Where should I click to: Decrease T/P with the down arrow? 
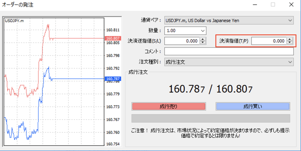coord(290,43)
